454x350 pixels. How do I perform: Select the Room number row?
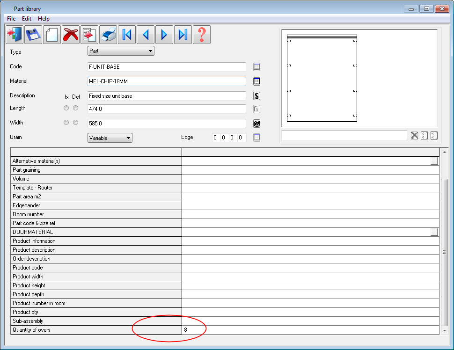(225, 214)
